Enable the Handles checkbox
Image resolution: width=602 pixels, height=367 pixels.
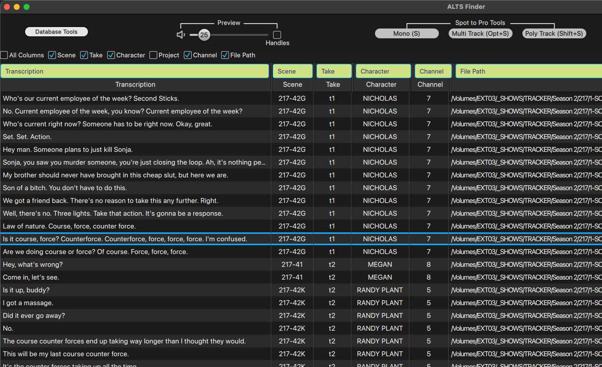point(277,35)
